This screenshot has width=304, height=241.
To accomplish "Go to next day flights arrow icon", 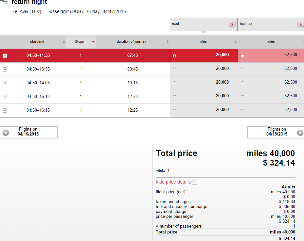I will point(300,133).
